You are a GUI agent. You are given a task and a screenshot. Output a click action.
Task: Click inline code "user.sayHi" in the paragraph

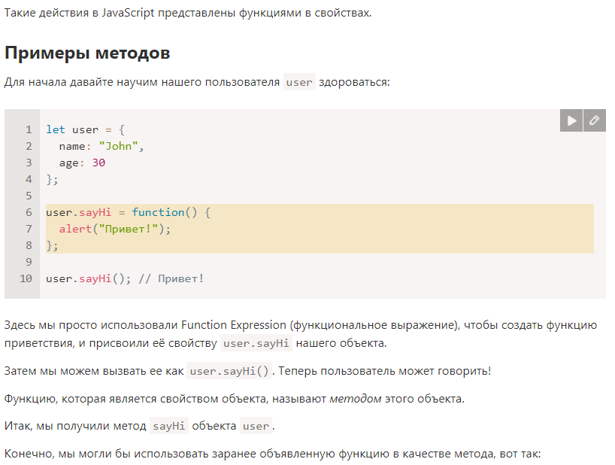pyautogui.click(x=256, y=343)
